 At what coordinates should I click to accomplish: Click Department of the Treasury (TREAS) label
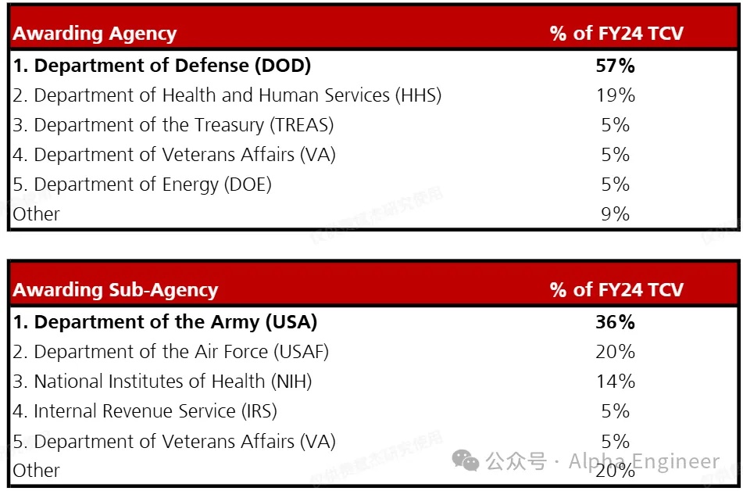click(173, 125)
